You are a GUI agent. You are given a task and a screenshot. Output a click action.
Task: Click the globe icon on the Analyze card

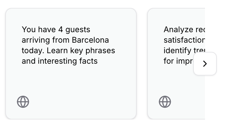[165, 102]
